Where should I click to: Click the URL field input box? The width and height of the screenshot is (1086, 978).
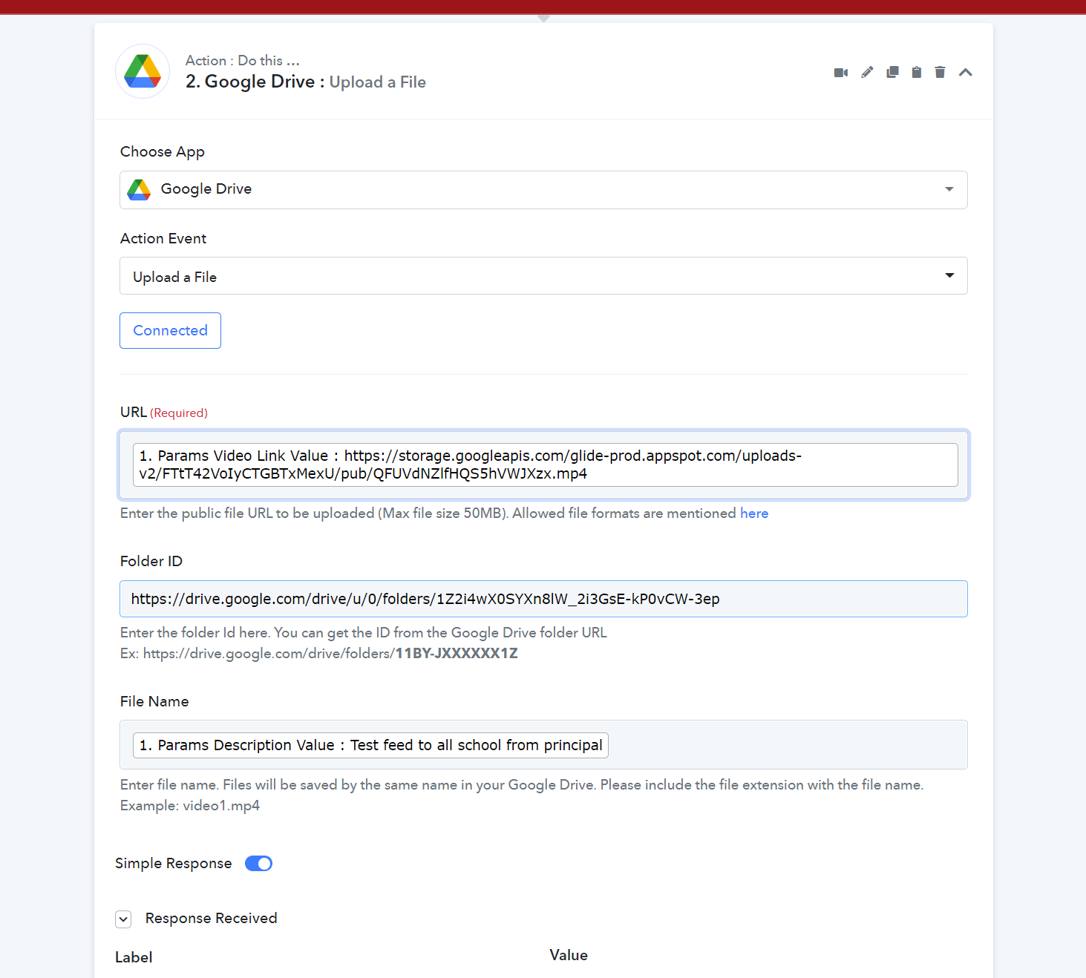coord(543,465)
